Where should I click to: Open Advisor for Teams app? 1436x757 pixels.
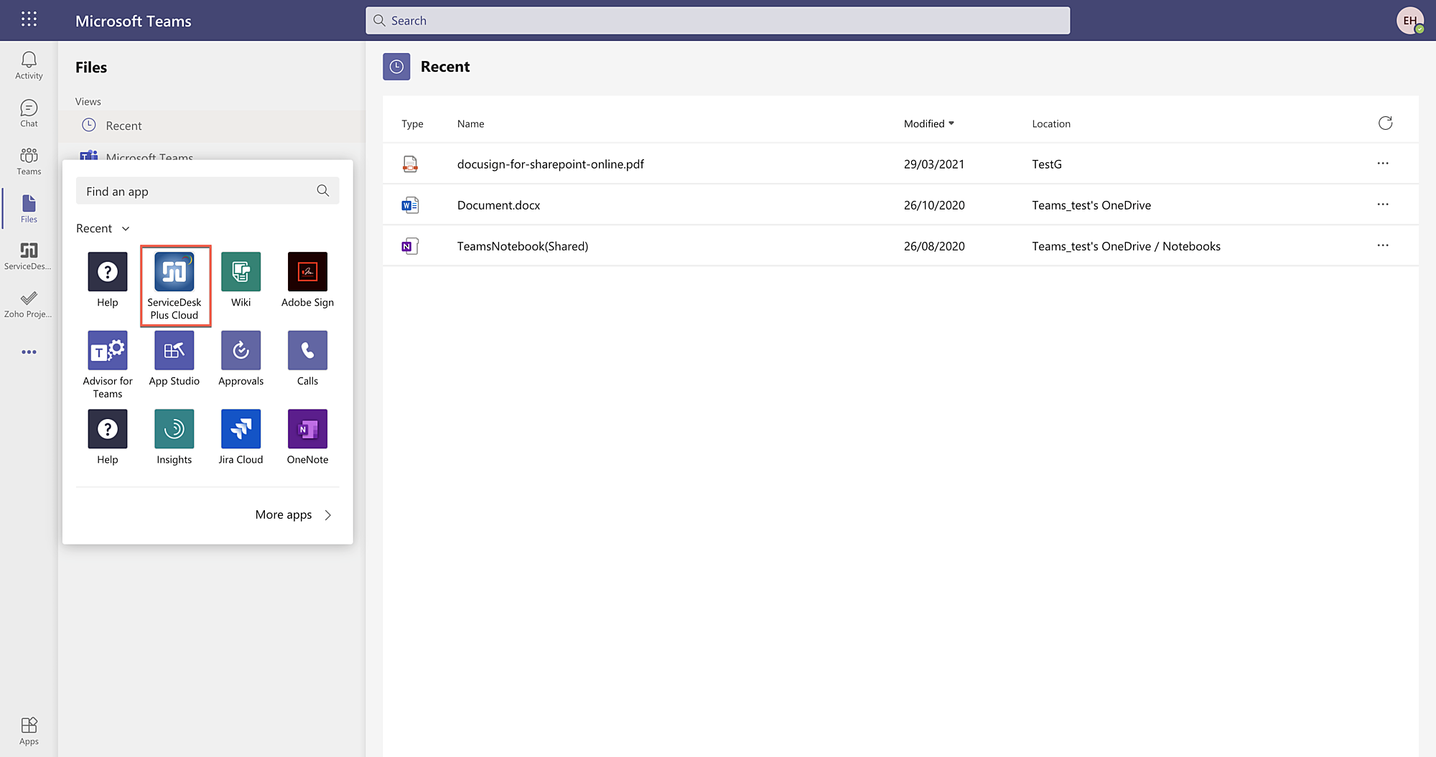point(108,365)
